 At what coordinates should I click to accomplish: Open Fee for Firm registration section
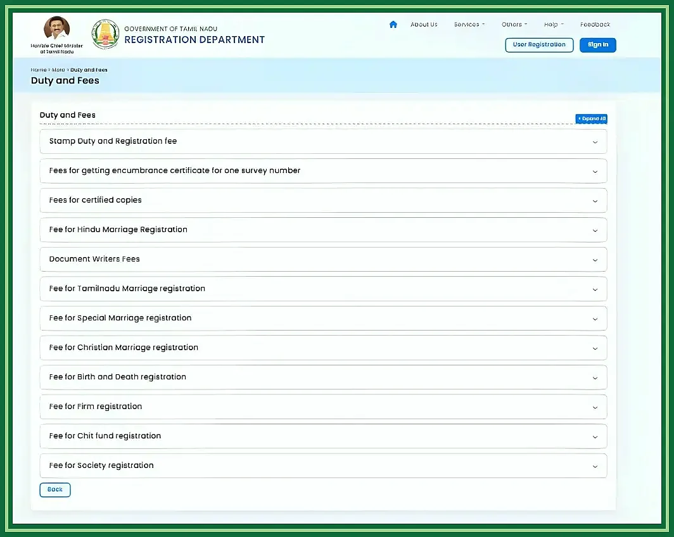point(323,407)
